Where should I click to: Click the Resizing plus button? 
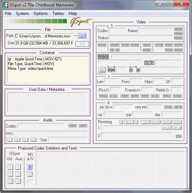click(x=121, y=122)
